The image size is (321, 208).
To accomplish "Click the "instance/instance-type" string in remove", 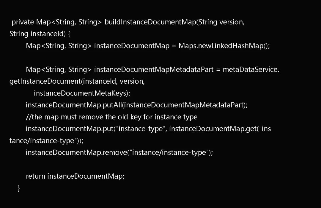I will click(169, 153).
